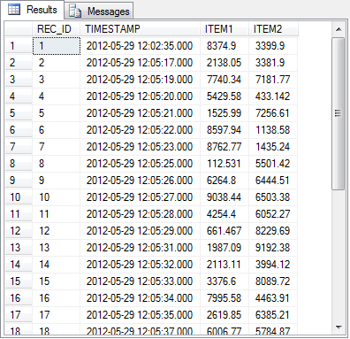This screenshot has height=339, width=350.
Task: Click the top-left select-all grid corner
Action: pyautogui.click(x=19, y=29)
